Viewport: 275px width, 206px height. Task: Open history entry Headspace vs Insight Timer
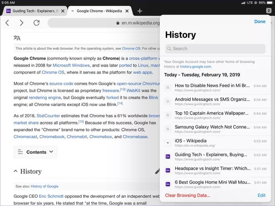pos(216,170)
